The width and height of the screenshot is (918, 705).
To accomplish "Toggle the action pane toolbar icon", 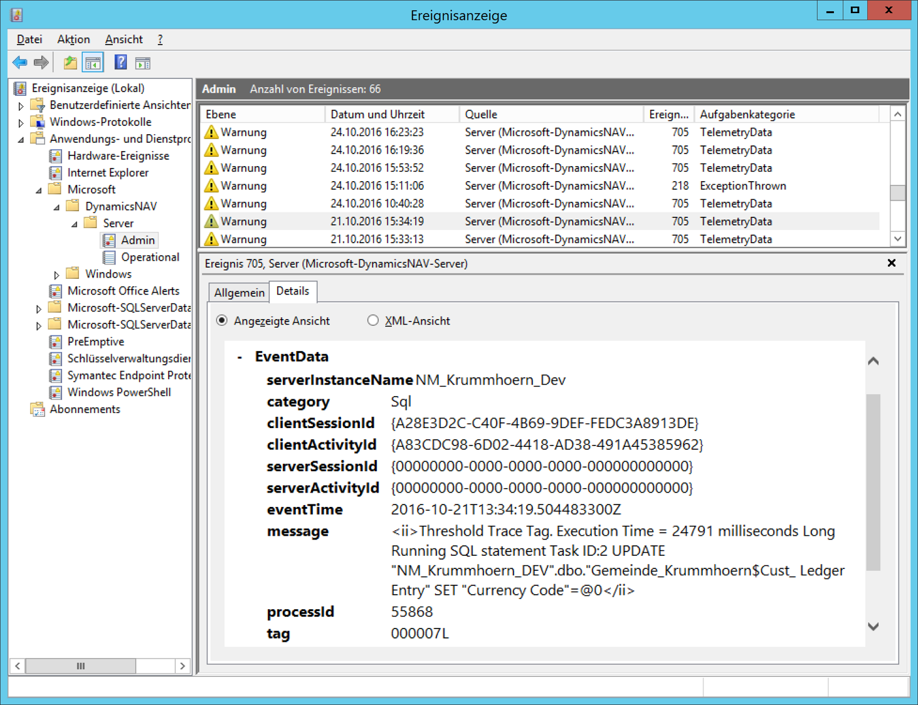I will [143, 63].
